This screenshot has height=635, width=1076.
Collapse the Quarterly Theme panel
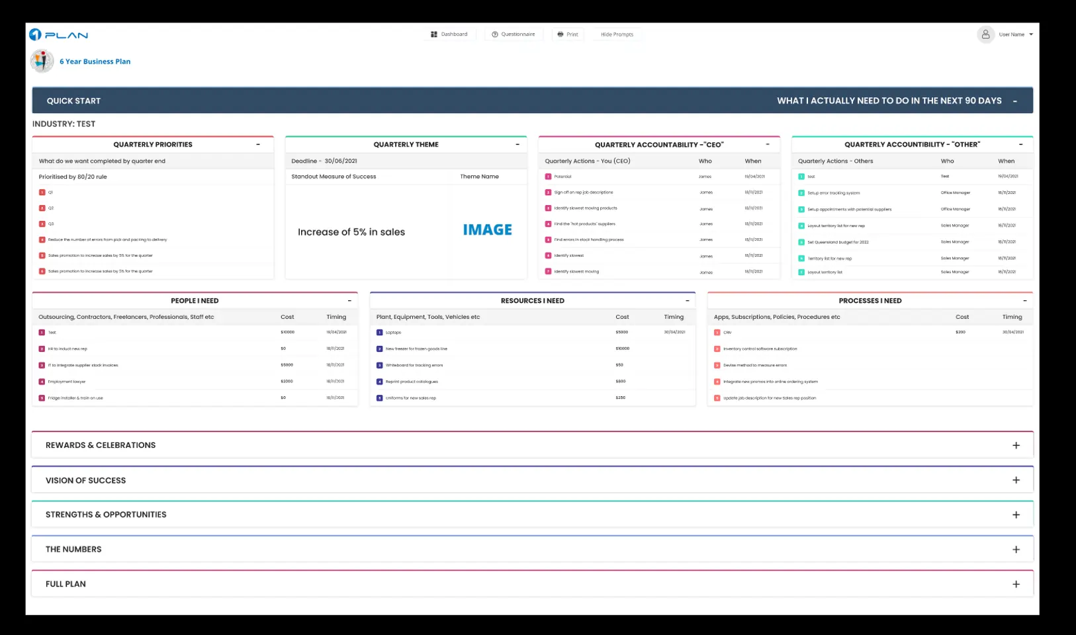[517, 144]
